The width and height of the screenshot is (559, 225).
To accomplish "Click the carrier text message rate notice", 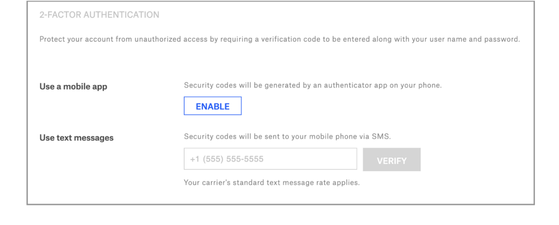I will (x=272, y=183).
